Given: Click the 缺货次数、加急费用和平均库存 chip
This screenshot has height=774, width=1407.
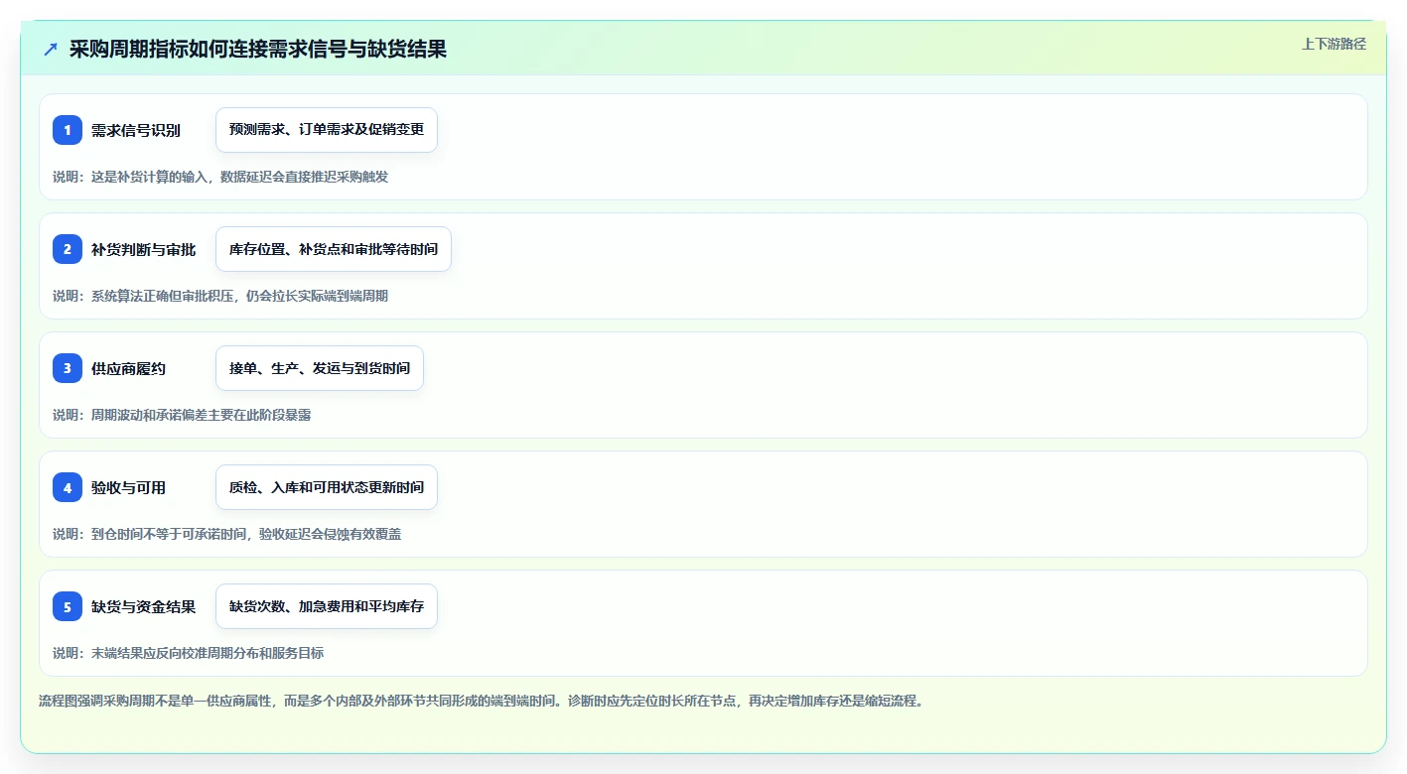Looking at the screenshot, I should coord(327,606).
